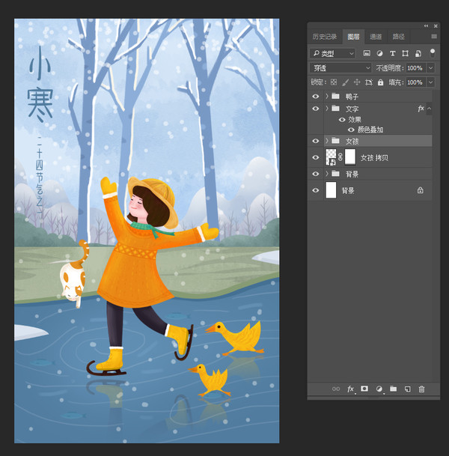Expand the 背景 group

pyautogui.click(x=327, y=174)
